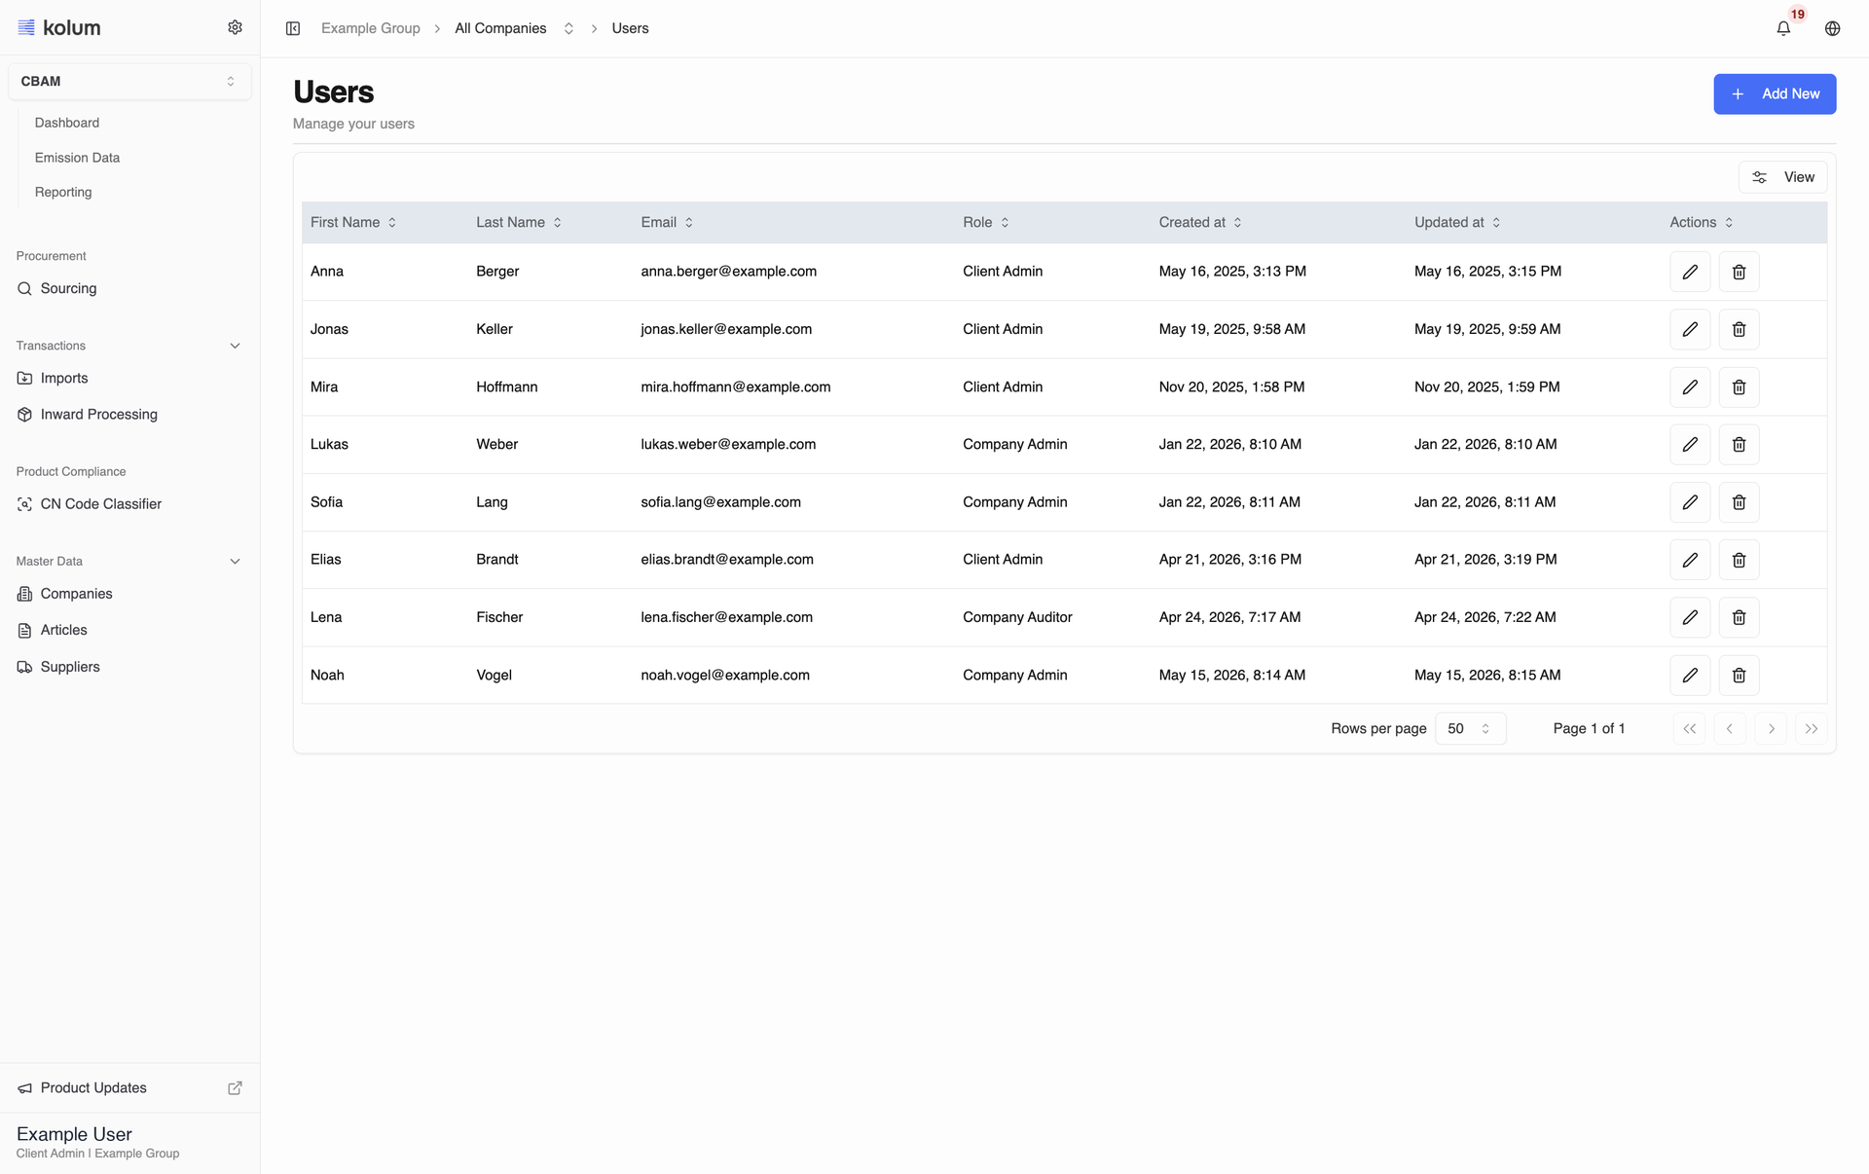
Task: Edit Noah Vogel's record
Action: pyautogui.click(x=1690, y=676)
